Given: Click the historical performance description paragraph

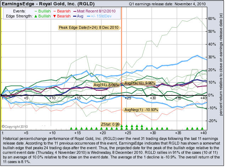Looking at the screenshot, I should [112, 148].
